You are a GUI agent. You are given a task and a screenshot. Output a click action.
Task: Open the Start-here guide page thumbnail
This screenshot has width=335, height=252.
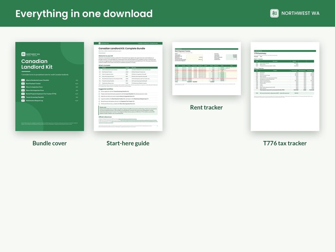(128, 87)
